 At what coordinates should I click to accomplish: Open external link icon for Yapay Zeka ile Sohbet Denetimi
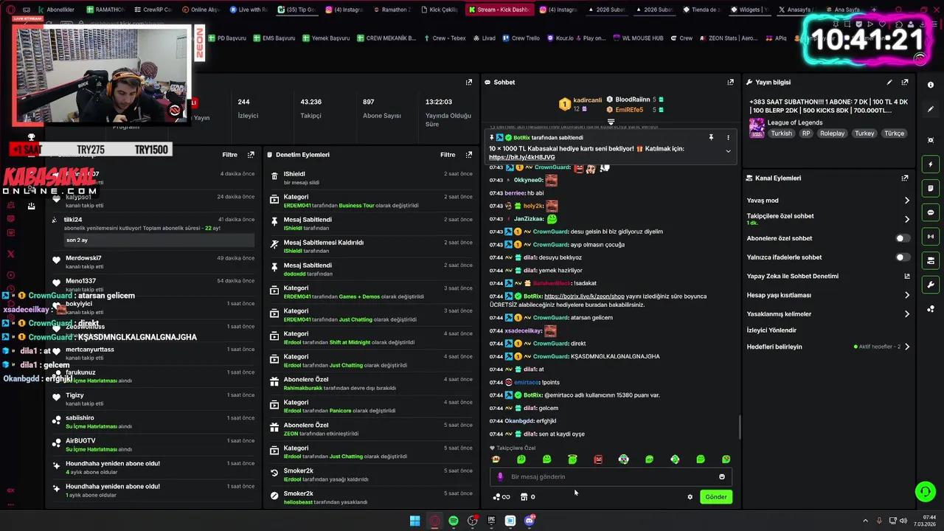[907, 277]
